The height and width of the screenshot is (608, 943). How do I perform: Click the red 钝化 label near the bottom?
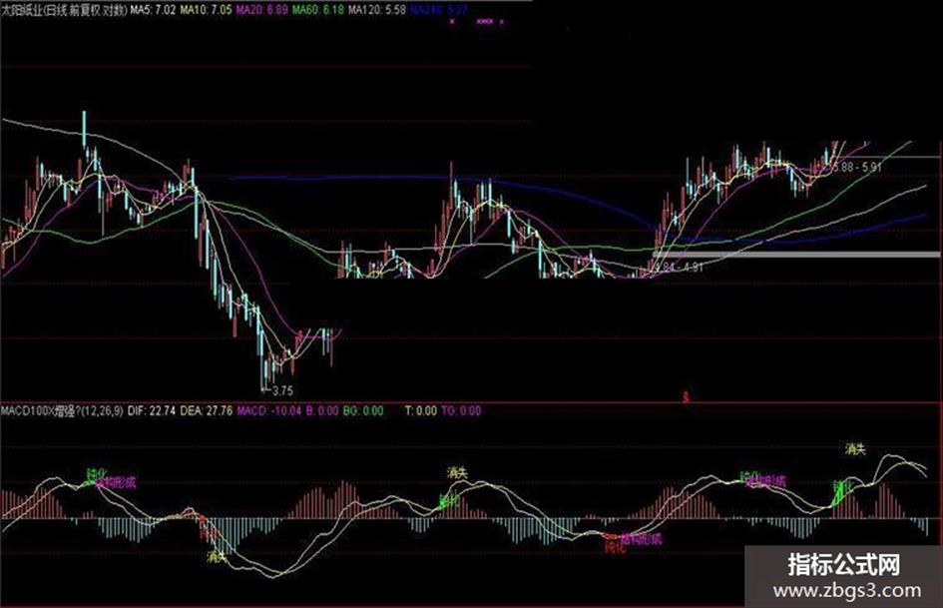point(615,548)
